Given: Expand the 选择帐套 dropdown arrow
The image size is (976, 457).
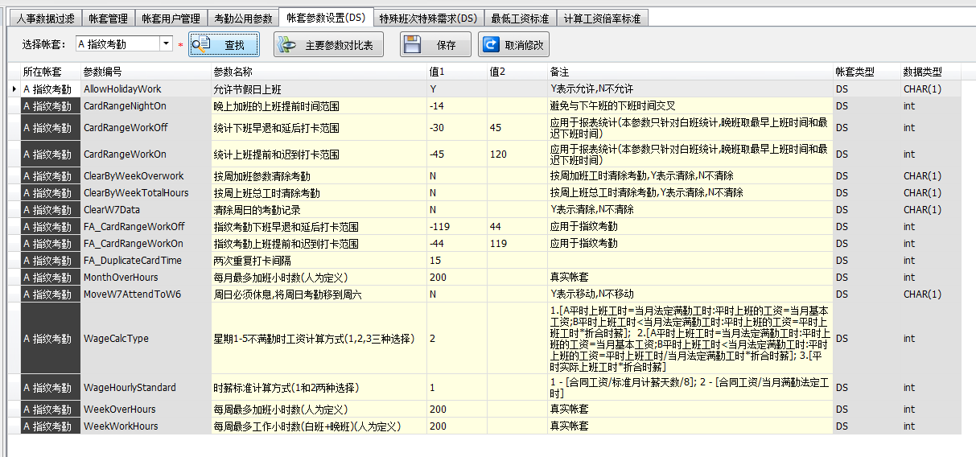Looking at the screenshot, I should (166, 43).
